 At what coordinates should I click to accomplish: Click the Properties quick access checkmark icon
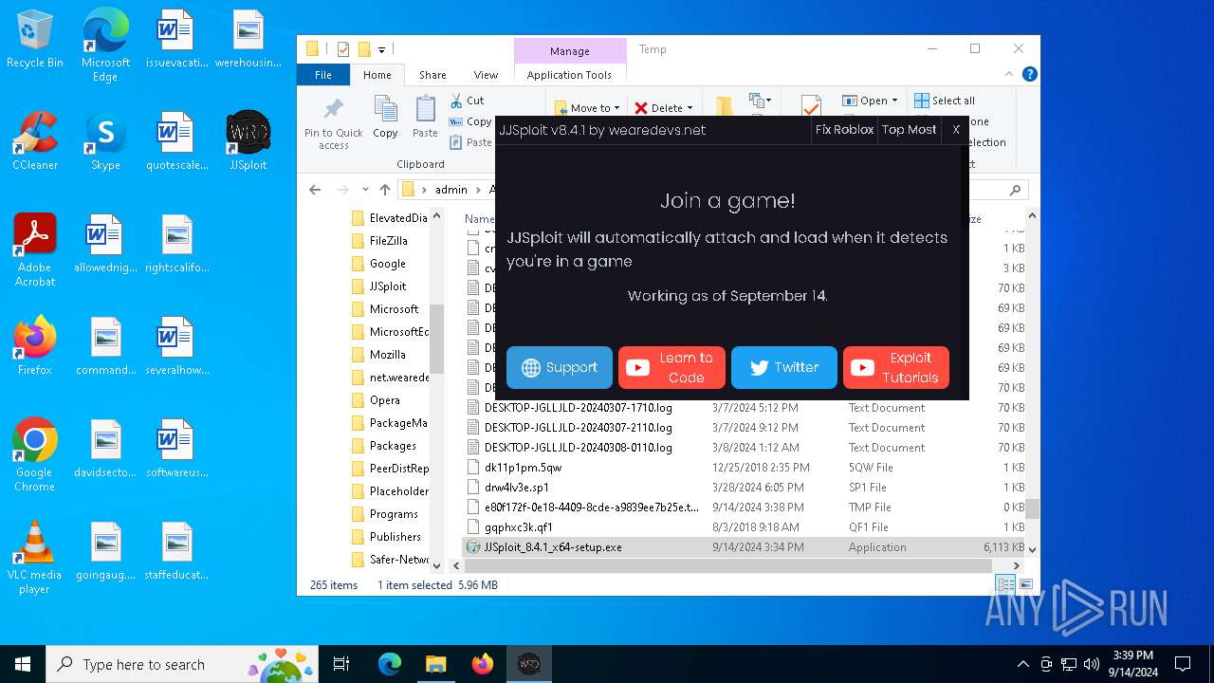pyautogui.click(x=343, y=49)
